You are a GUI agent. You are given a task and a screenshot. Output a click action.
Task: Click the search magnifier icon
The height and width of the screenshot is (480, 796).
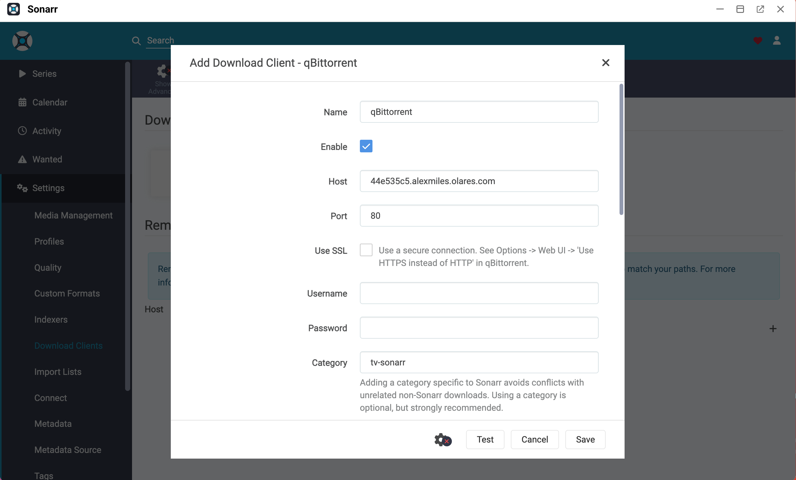tap(136, 41)
